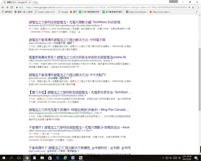Image resolution: width=201 pixels, height=161 pixels.
Task: Open the Apps shortcut in bookmarks bar
Action: click(7, 12)
